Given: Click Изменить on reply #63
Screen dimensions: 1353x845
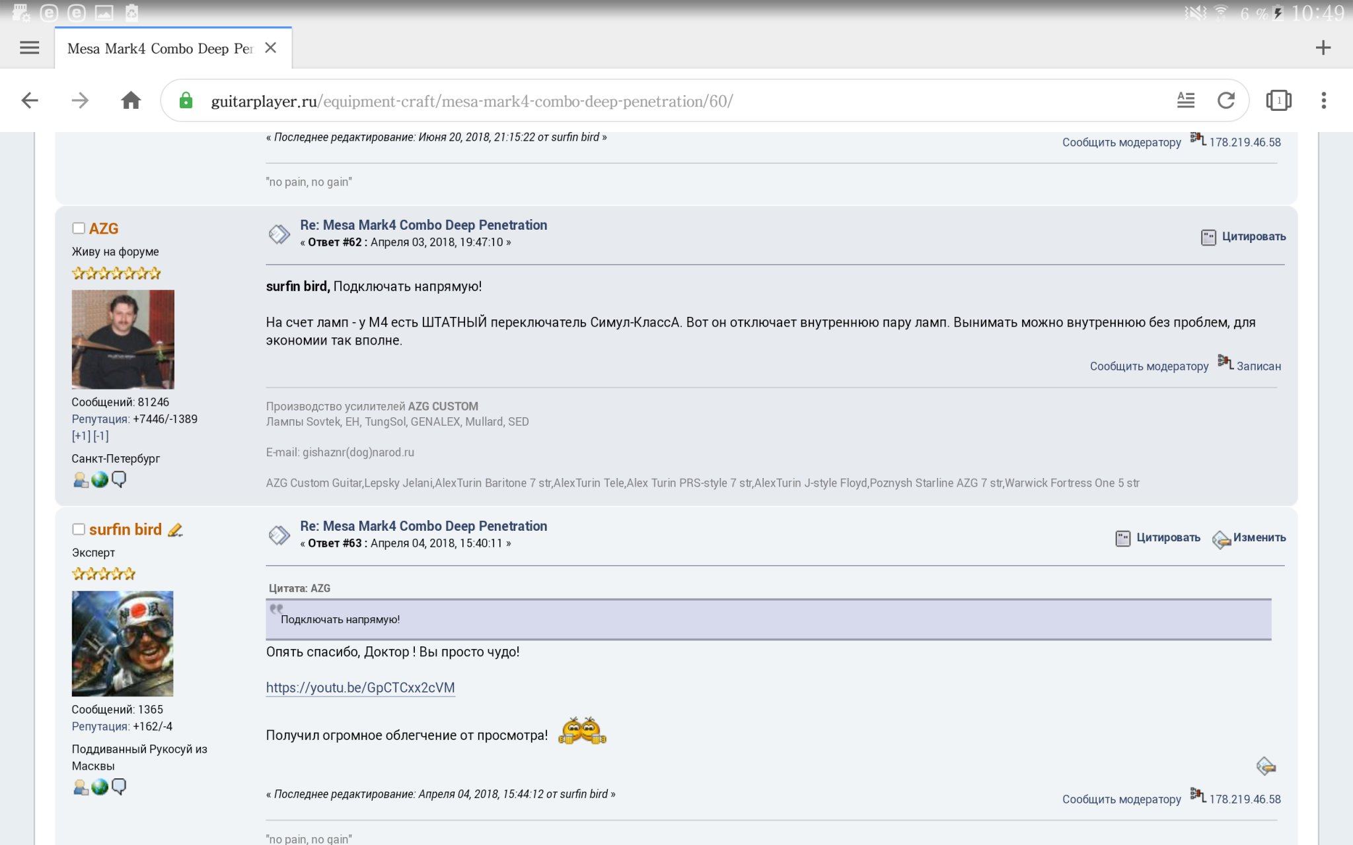Looking at the screenshot, I should [1259, 537].
